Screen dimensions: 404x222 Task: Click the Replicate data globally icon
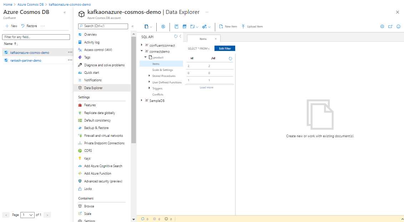[80, 113]
